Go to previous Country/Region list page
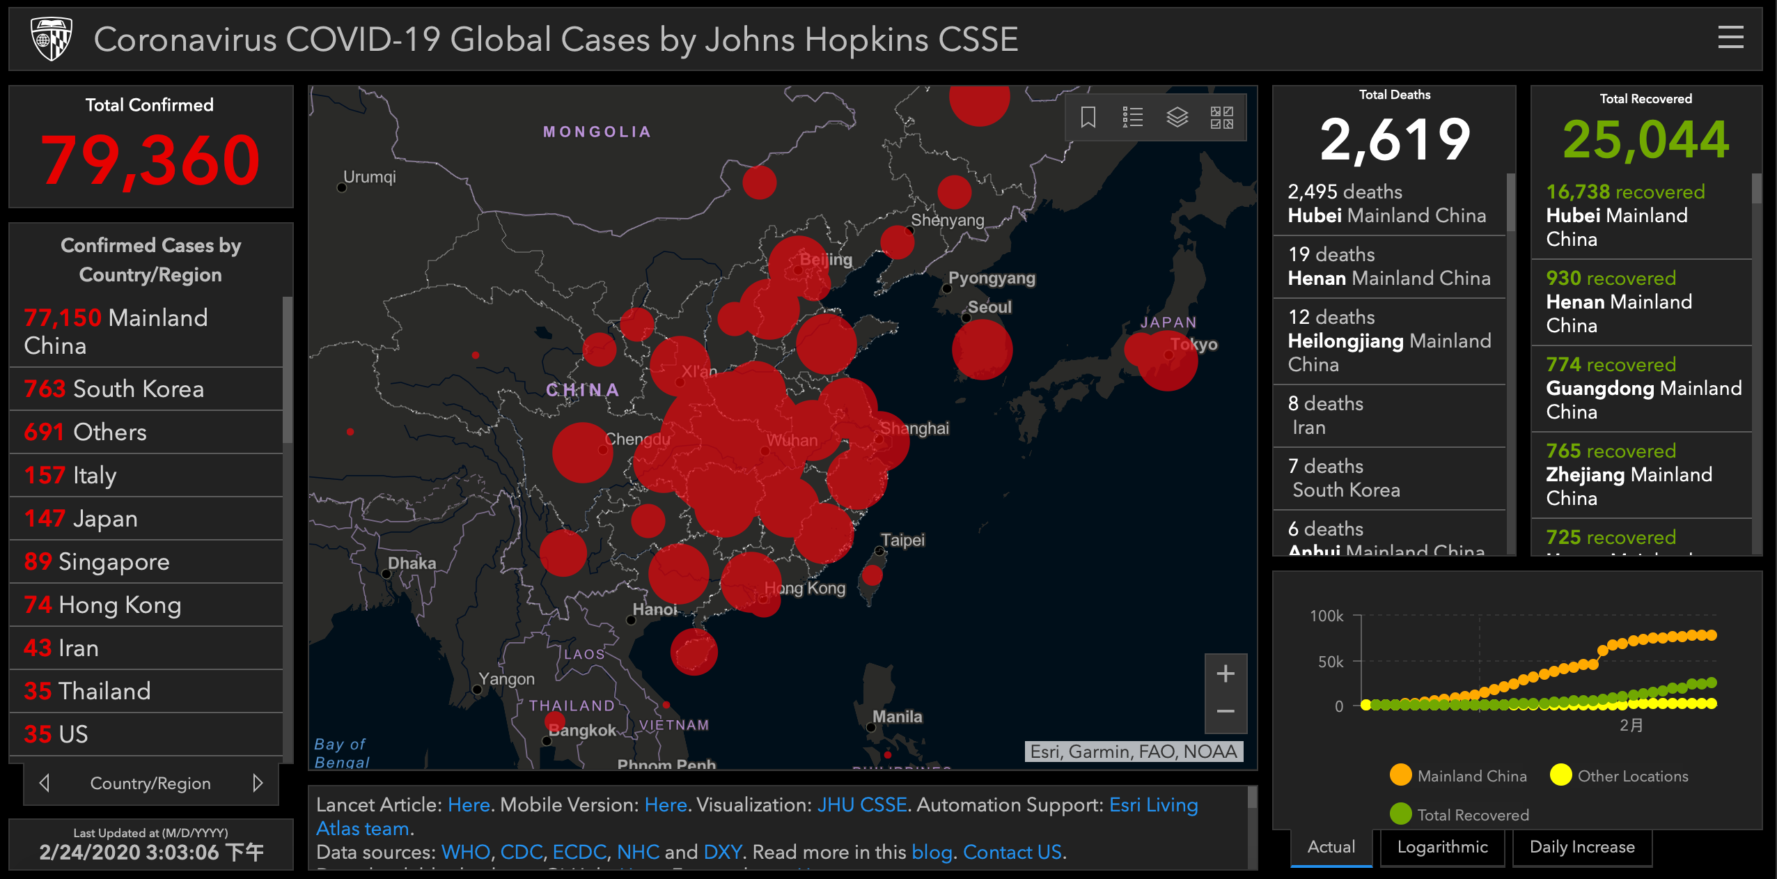 [x=45, y=783]
